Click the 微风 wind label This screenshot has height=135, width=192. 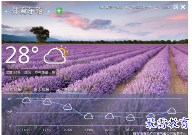[27, 72]
